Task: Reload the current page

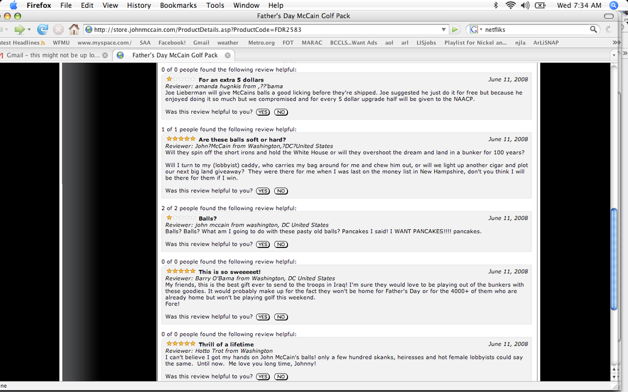Action: tap(42, 29)
